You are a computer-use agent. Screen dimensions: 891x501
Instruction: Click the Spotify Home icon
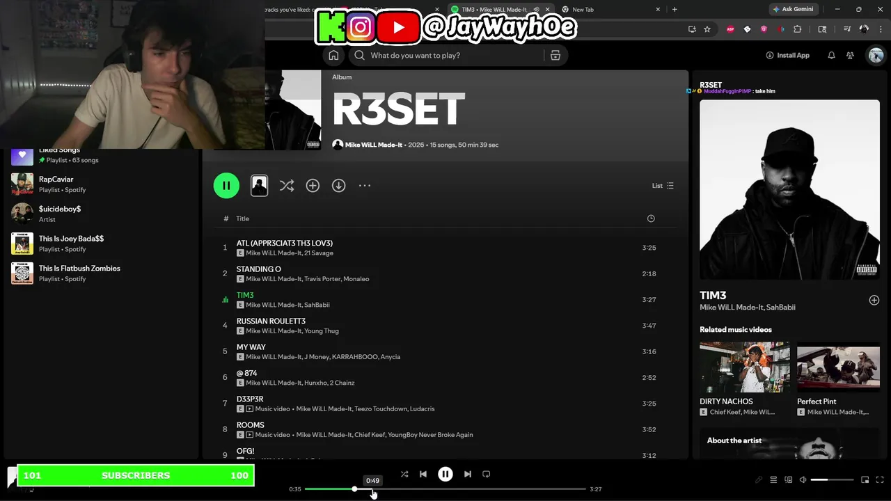333,56
